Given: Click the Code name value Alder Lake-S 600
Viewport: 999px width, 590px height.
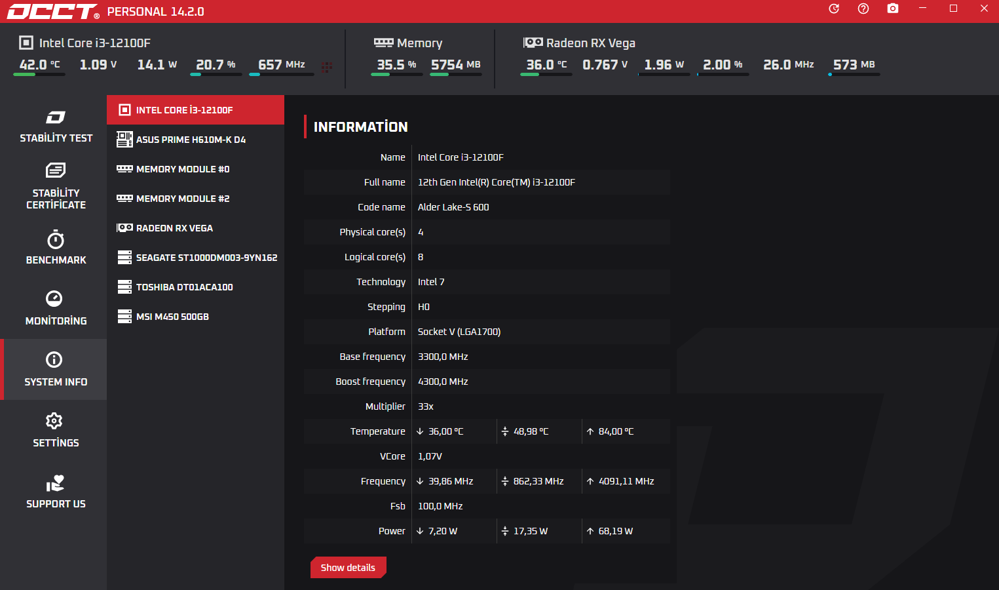Looking at the screenshot, I should (x=453, y=207).
